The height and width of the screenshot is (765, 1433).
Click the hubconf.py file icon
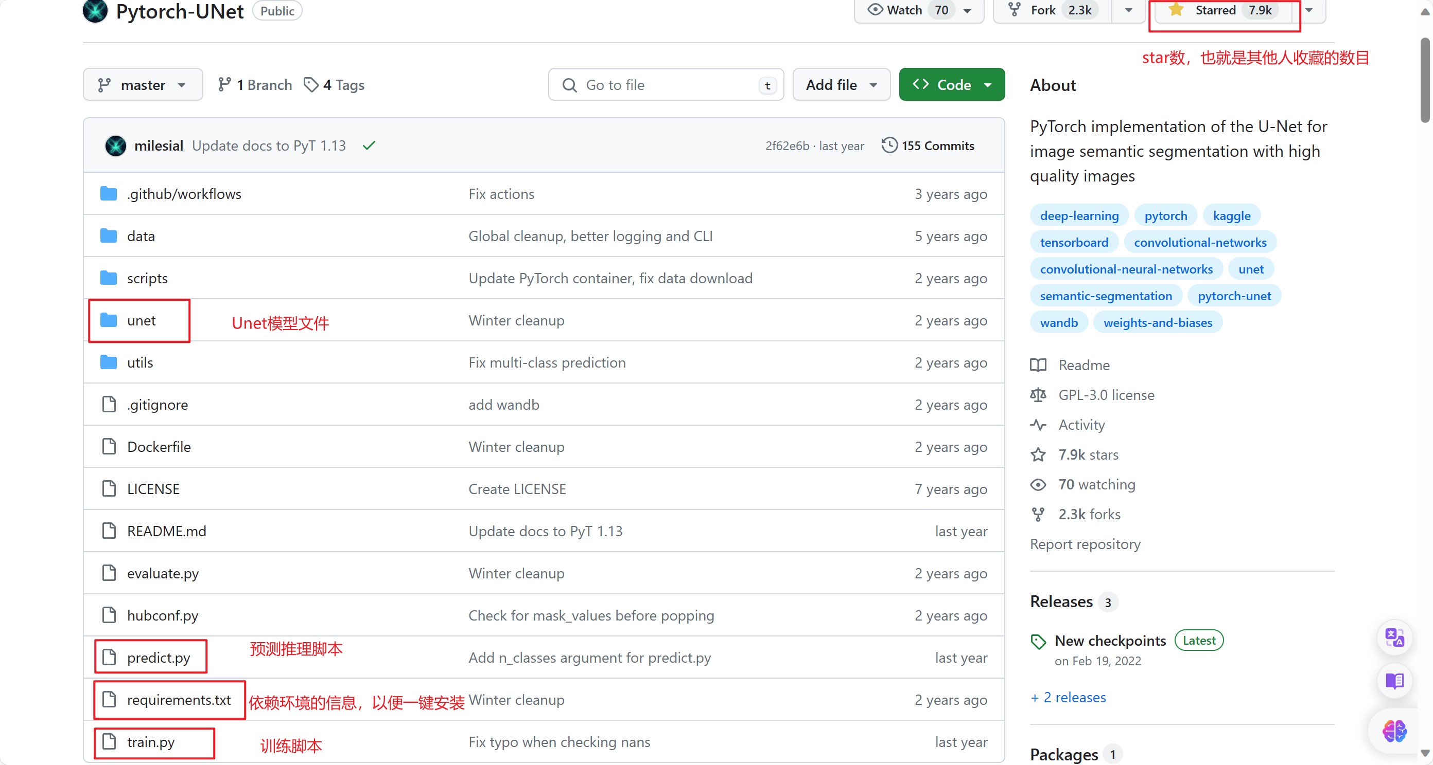pyautogui.click(x=109, y=615)
